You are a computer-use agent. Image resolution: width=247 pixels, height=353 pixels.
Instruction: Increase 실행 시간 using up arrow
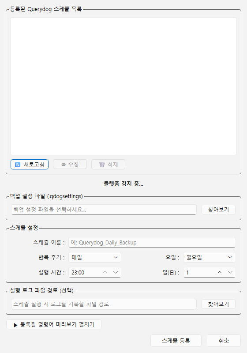tap(105, 272)
